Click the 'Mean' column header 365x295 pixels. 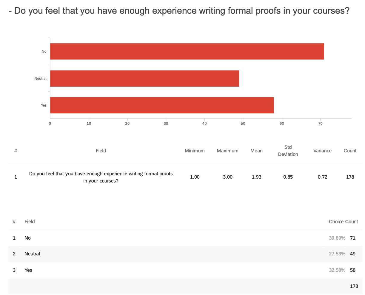[x=256, y=151]
